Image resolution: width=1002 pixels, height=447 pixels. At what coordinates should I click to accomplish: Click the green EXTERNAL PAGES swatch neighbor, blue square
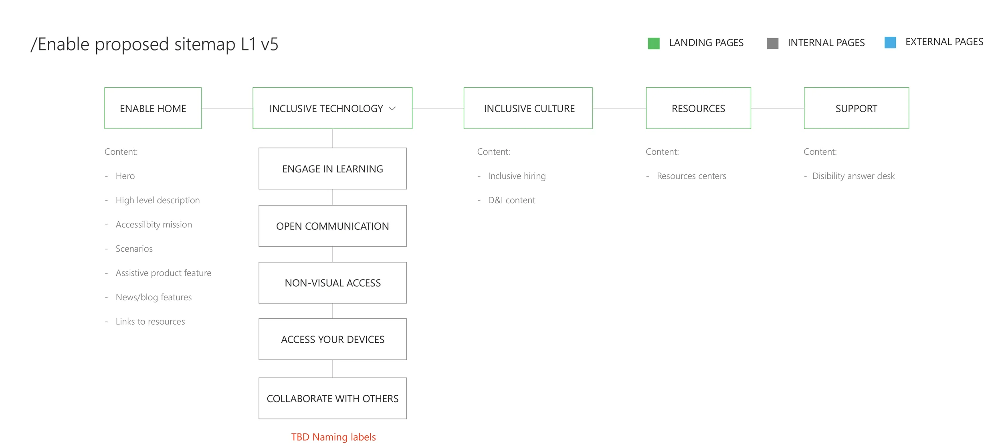pyautogui.click(x=891, y=41)
